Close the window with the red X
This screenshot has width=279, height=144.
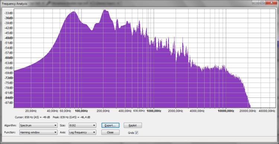272,3
